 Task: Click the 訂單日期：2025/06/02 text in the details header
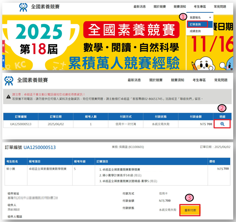coord(215,147)
